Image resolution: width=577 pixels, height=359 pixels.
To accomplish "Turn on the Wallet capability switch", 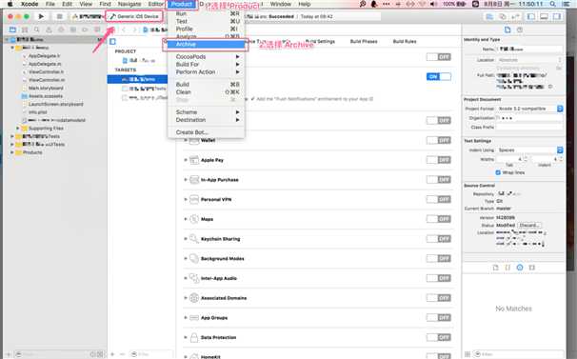I will coord(439,140).
